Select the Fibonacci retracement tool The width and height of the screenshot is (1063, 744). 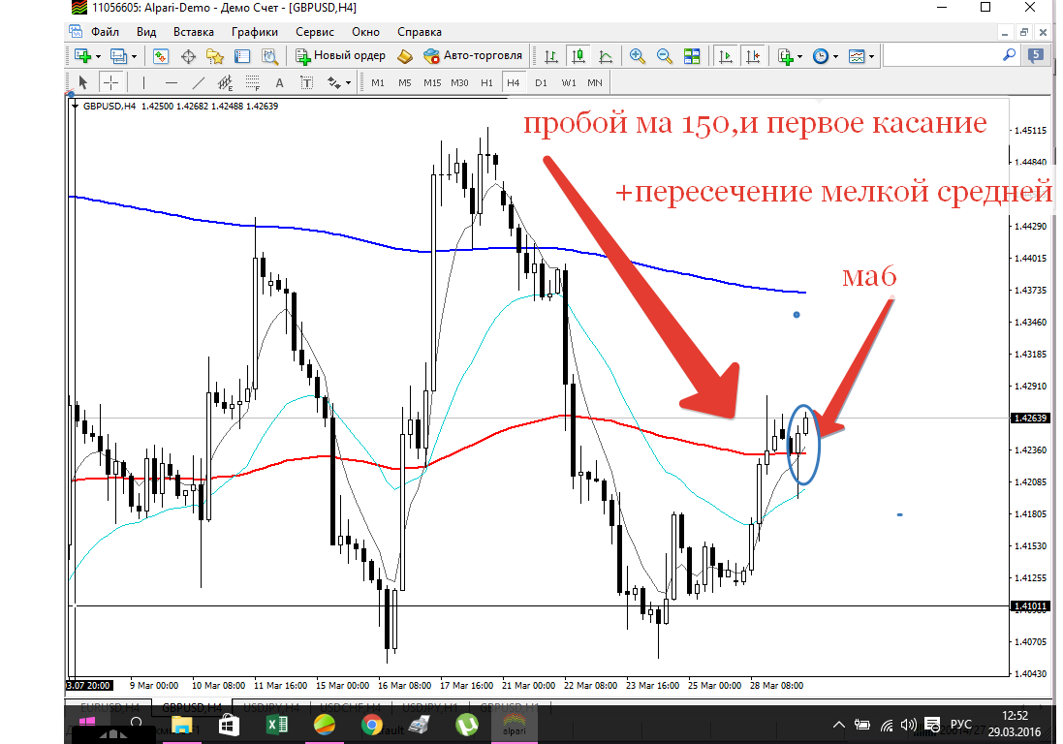pos(252,82)
